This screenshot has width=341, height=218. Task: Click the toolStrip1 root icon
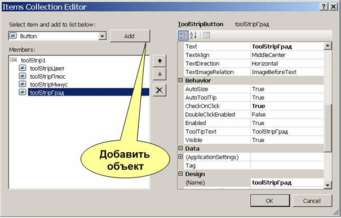14,60
